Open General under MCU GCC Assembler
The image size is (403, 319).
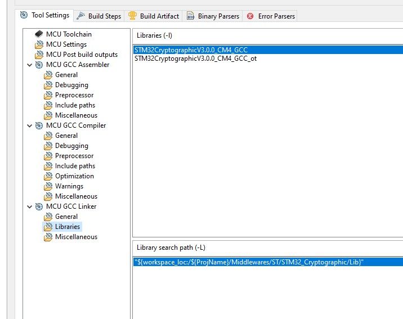(x=66, y=75)
